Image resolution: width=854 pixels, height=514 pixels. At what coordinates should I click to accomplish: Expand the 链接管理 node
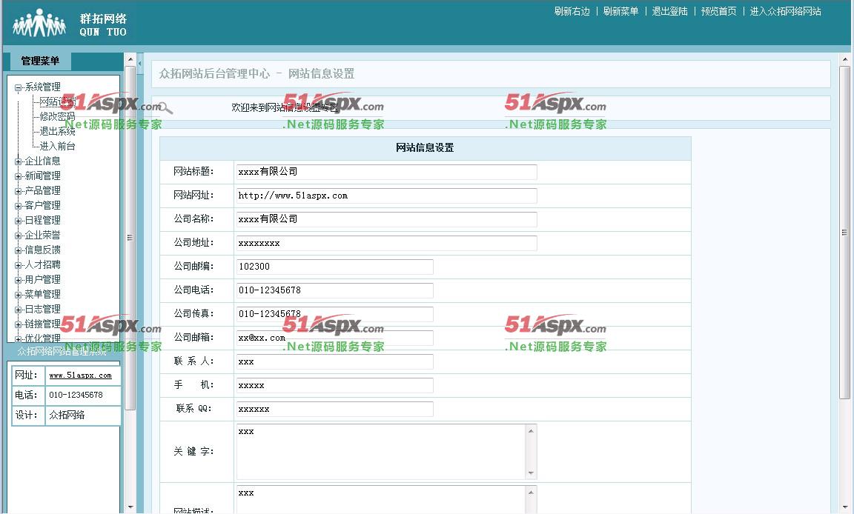(x=18, y=324)
